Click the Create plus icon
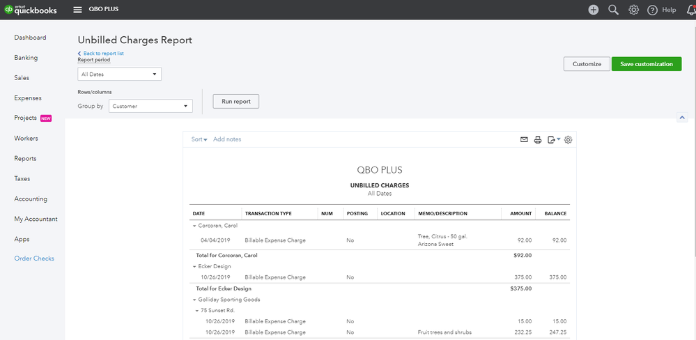 pos(593,10)
